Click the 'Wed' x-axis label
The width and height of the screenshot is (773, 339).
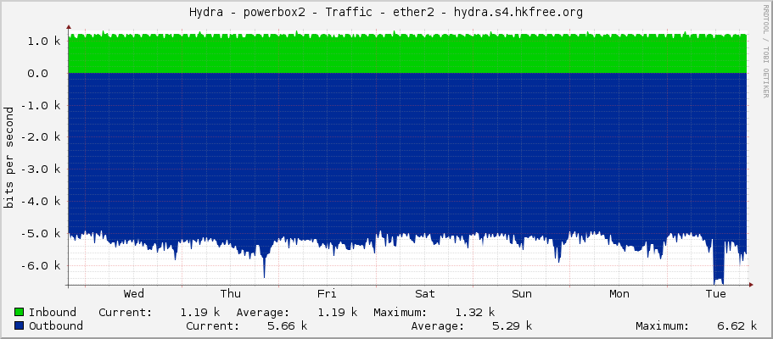point(133,294)
